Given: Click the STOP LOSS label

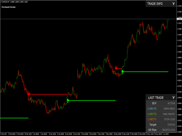Looking at the screenshot, I should click(169, 119).
